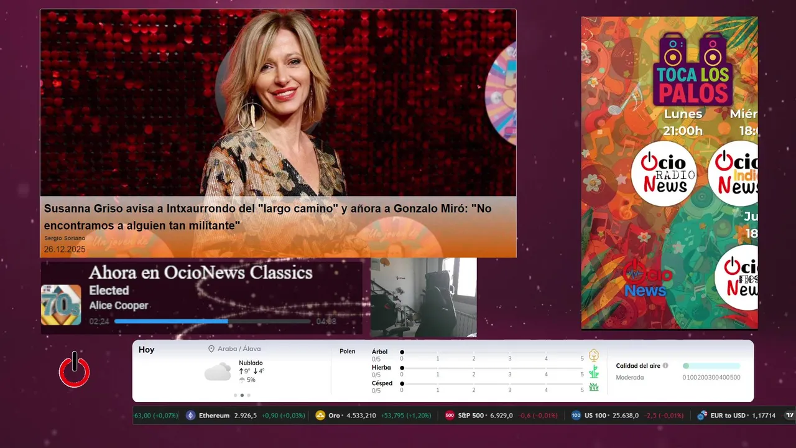Click the red power logo icon
796x448 pixels.
75,370
